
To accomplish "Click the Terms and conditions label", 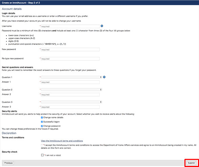I will coord(13,138).
